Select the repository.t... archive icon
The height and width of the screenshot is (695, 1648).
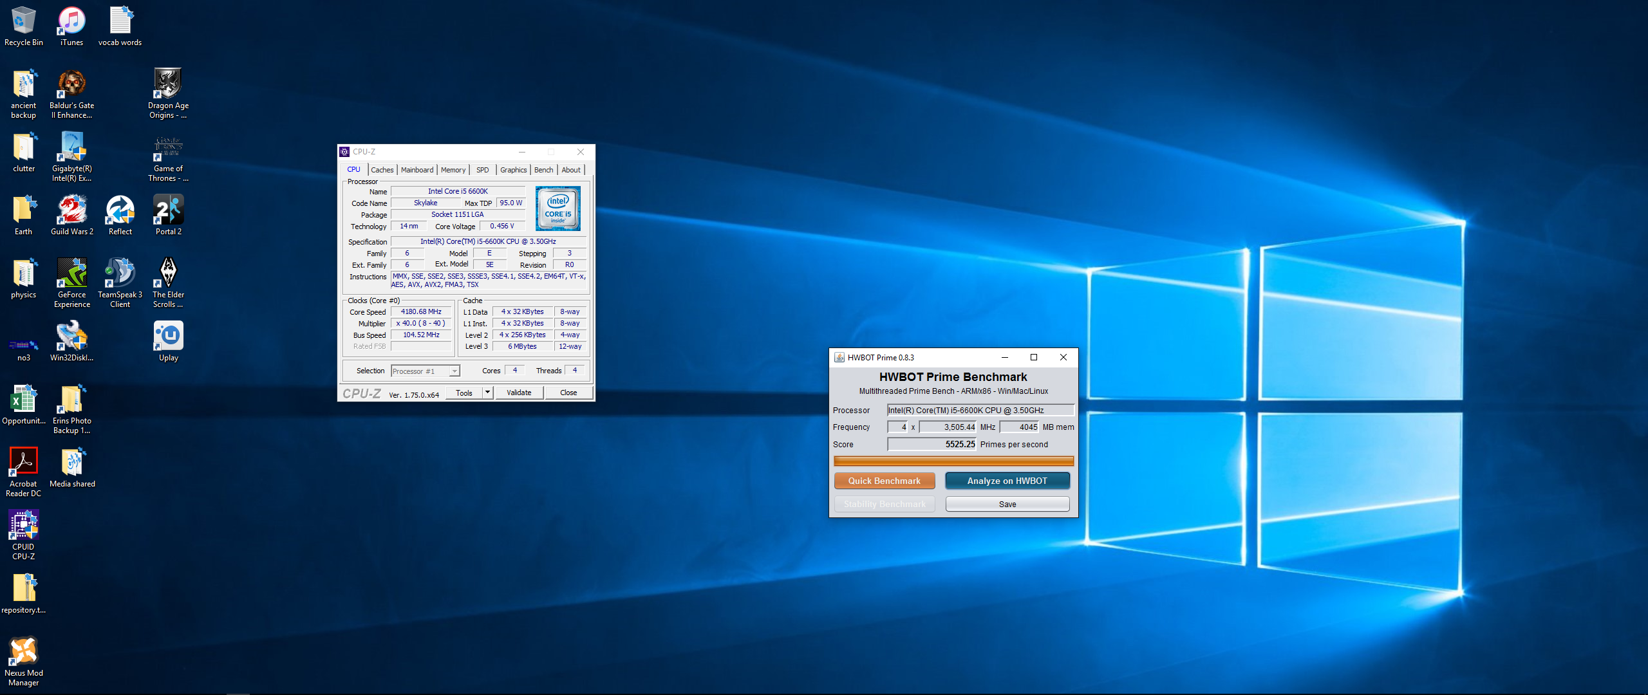[24, 594]
